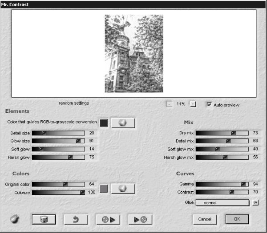267x233 pixels.
Task: Click the Harsh glow slider
Action: coord(58,157)
